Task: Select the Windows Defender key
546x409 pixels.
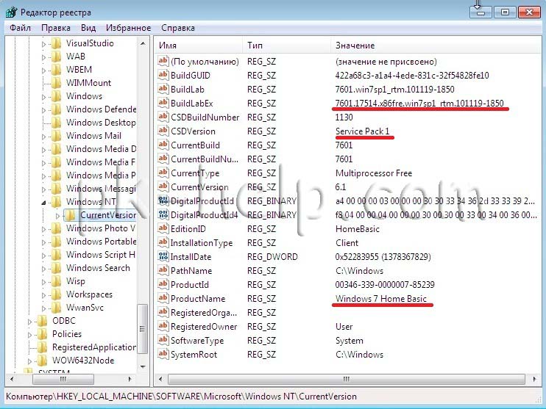Action: pyautogui.click(x=101, y=109)
